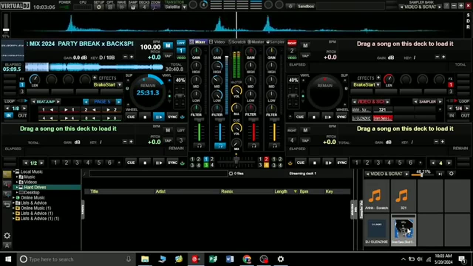The image size is (473, 266).
Task: Enable loop IN on deck 1
Action: tap(8, 116)
